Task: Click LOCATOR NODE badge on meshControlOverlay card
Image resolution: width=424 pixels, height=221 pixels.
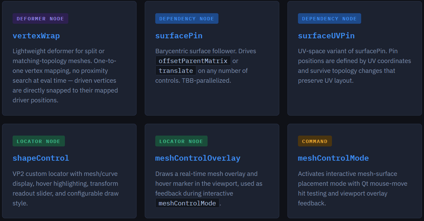Action: [x=181, y=141]
